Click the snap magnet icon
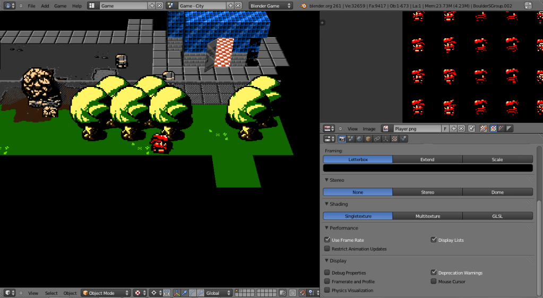The image size is (543, 298). (303, 293)
